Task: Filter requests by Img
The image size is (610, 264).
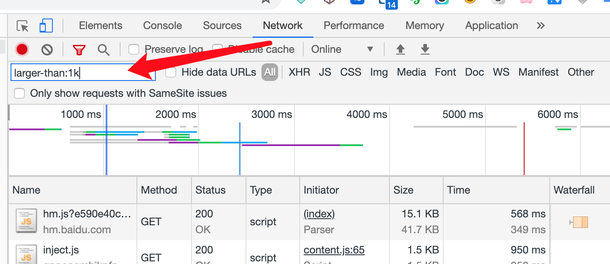Action: click(x=379, y=72)
